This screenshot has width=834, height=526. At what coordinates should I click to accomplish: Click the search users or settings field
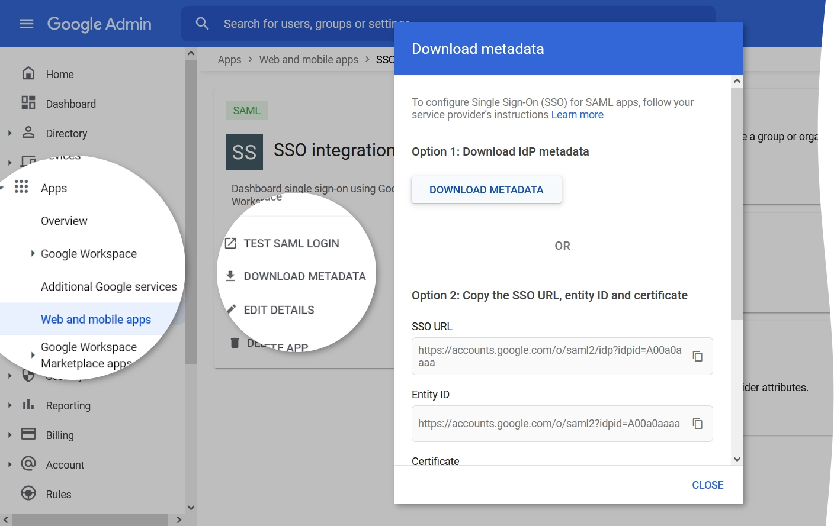tap(448, 24)
